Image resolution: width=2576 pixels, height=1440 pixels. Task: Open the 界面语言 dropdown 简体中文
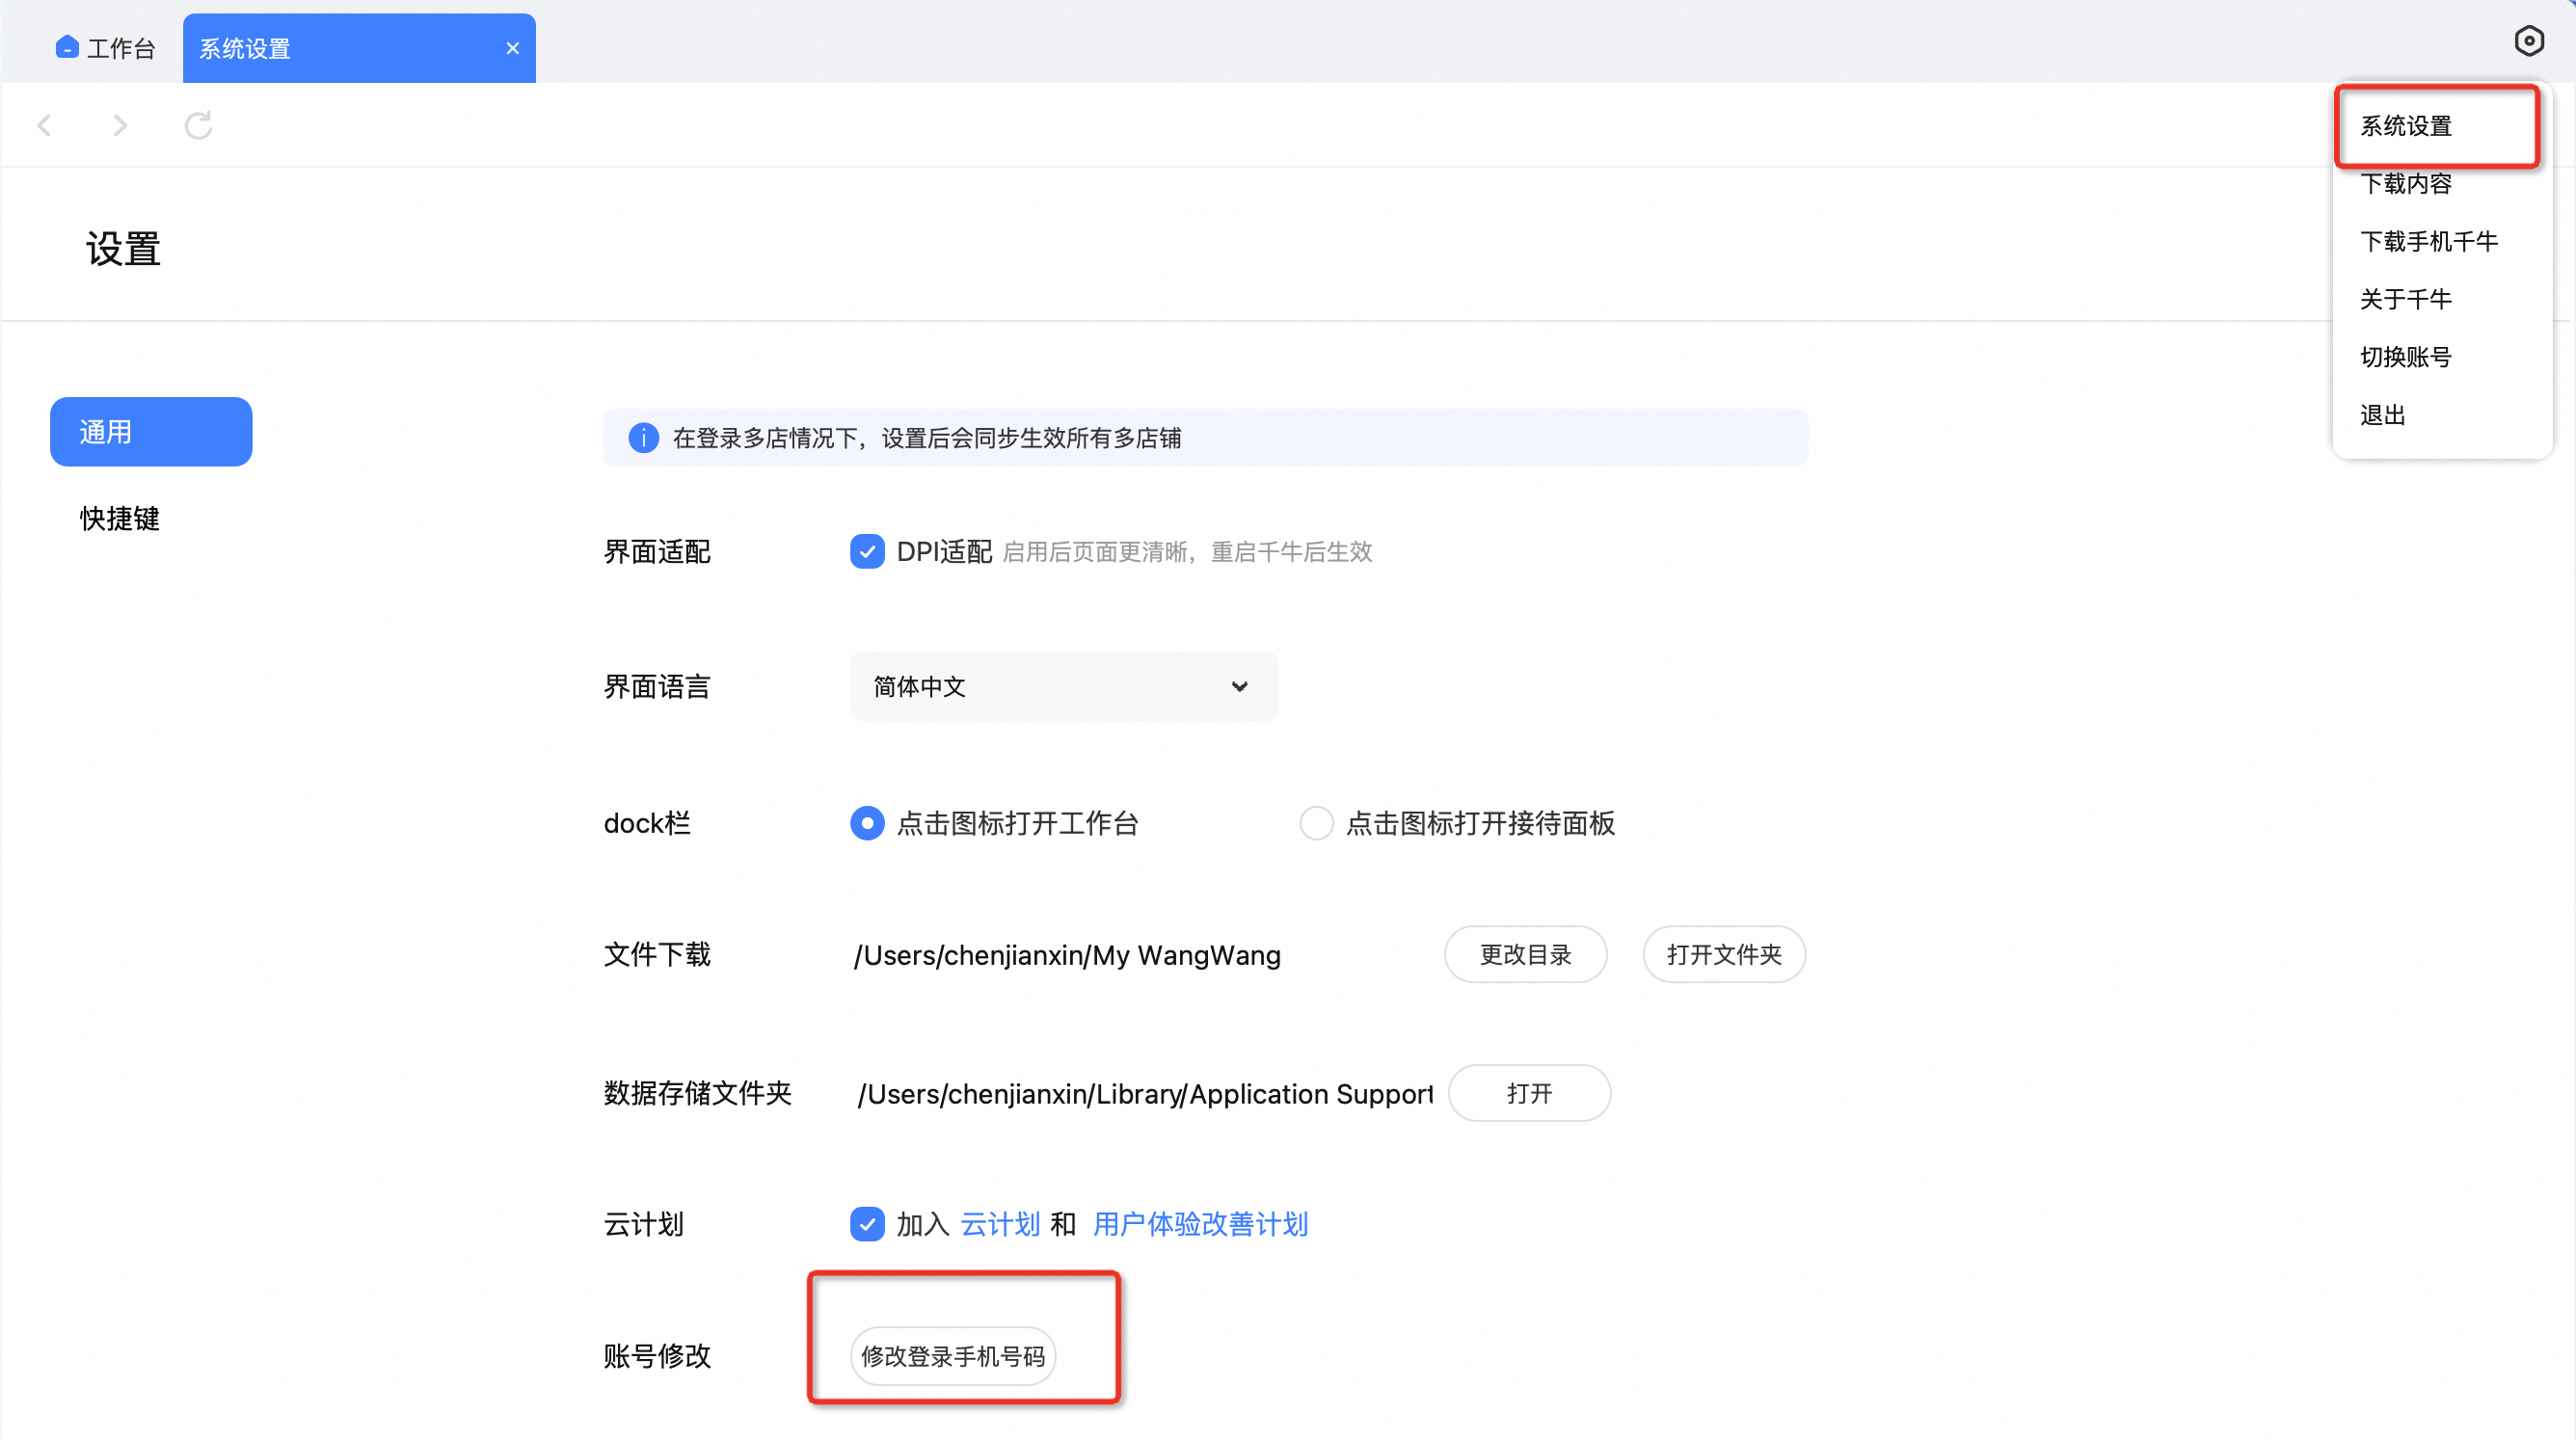coord(1063,686)
